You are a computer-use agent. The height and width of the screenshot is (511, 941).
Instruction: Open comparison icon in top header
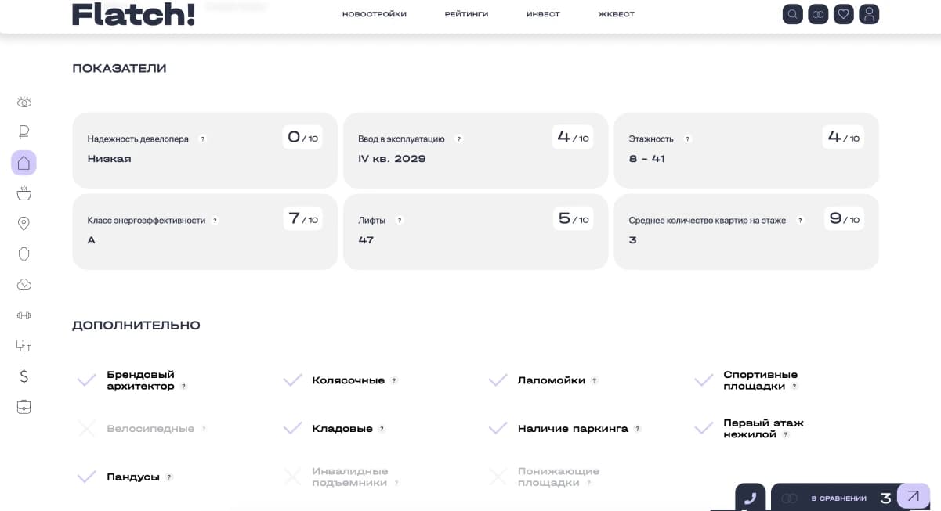[x=818, y=14]
